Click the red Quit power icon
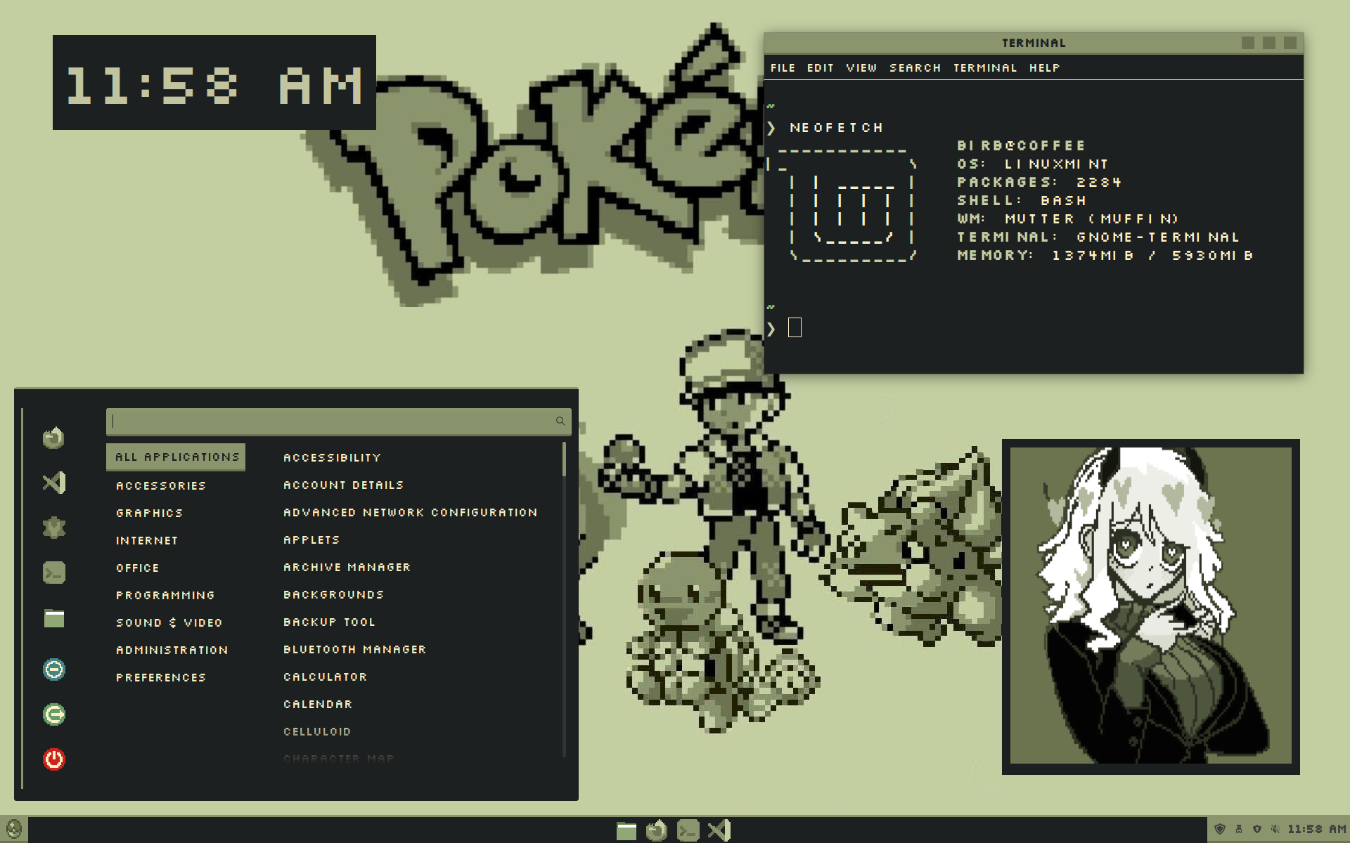The height and width of the screenshot is (843, 1350). tap(53, 759)
